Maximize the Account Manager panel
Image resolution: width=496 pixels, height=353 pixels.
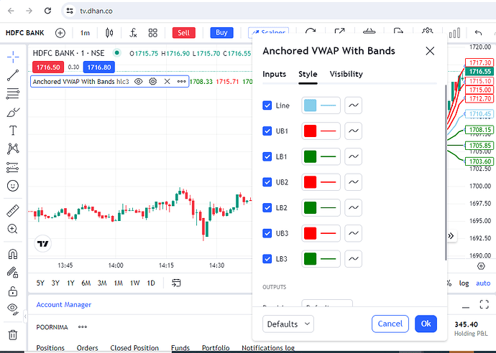click(x=484, y=304)
